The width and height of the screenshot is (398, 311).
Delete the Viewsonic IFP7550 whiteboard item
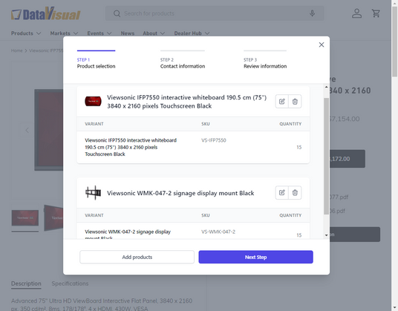[x=295, y=102]
